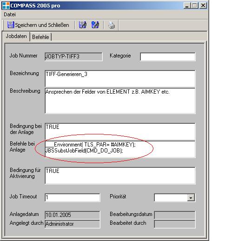The height and width of the screenshot is (241, 238).
Task: Click the Anlagedatum field 10.01.2005
Action: pyautogui.click(x=73, y=215)
